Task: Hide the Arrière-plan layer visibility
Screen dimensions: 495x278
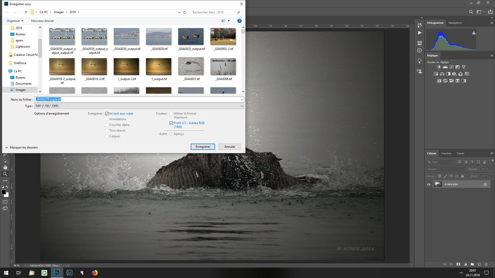Action: click(429, 184)
